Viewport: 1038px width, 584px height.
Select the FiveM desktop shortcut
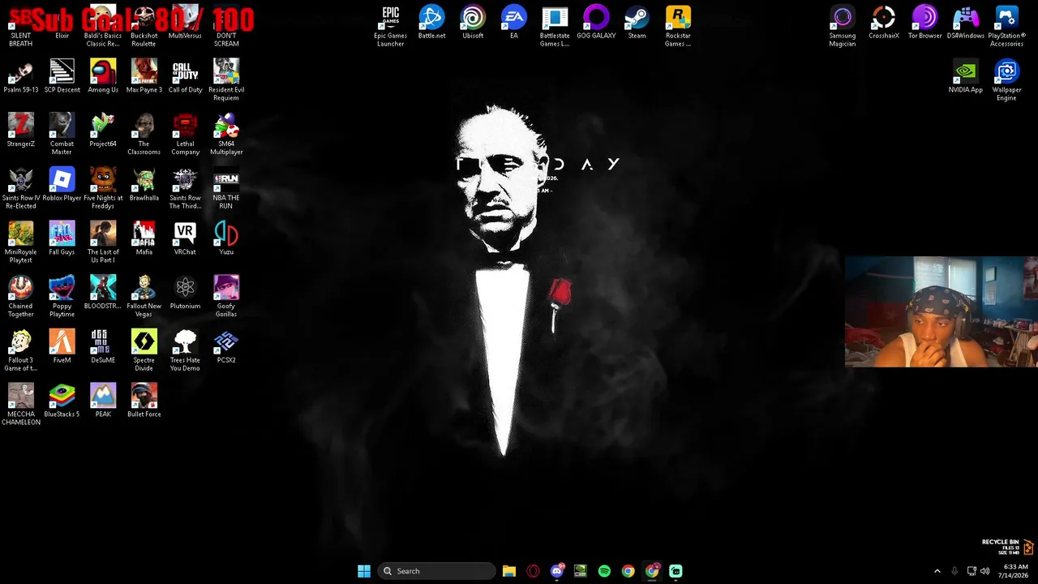[x=62, y=347]
